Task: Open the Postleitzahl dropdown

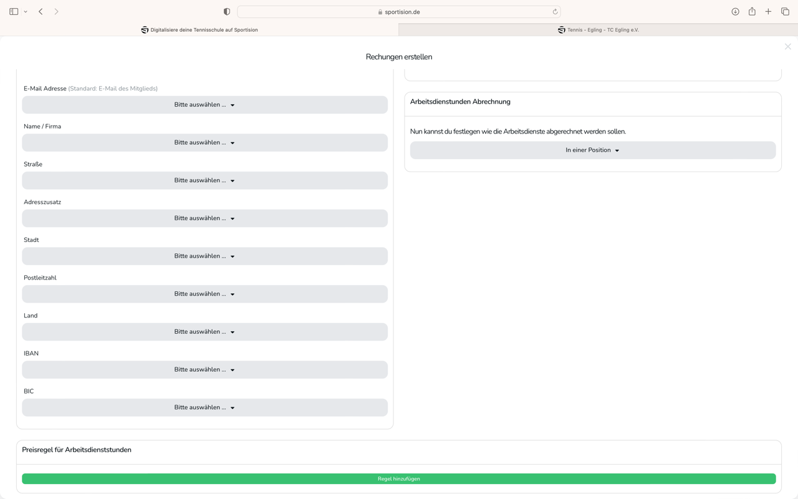Action: (x=204, y=294)
